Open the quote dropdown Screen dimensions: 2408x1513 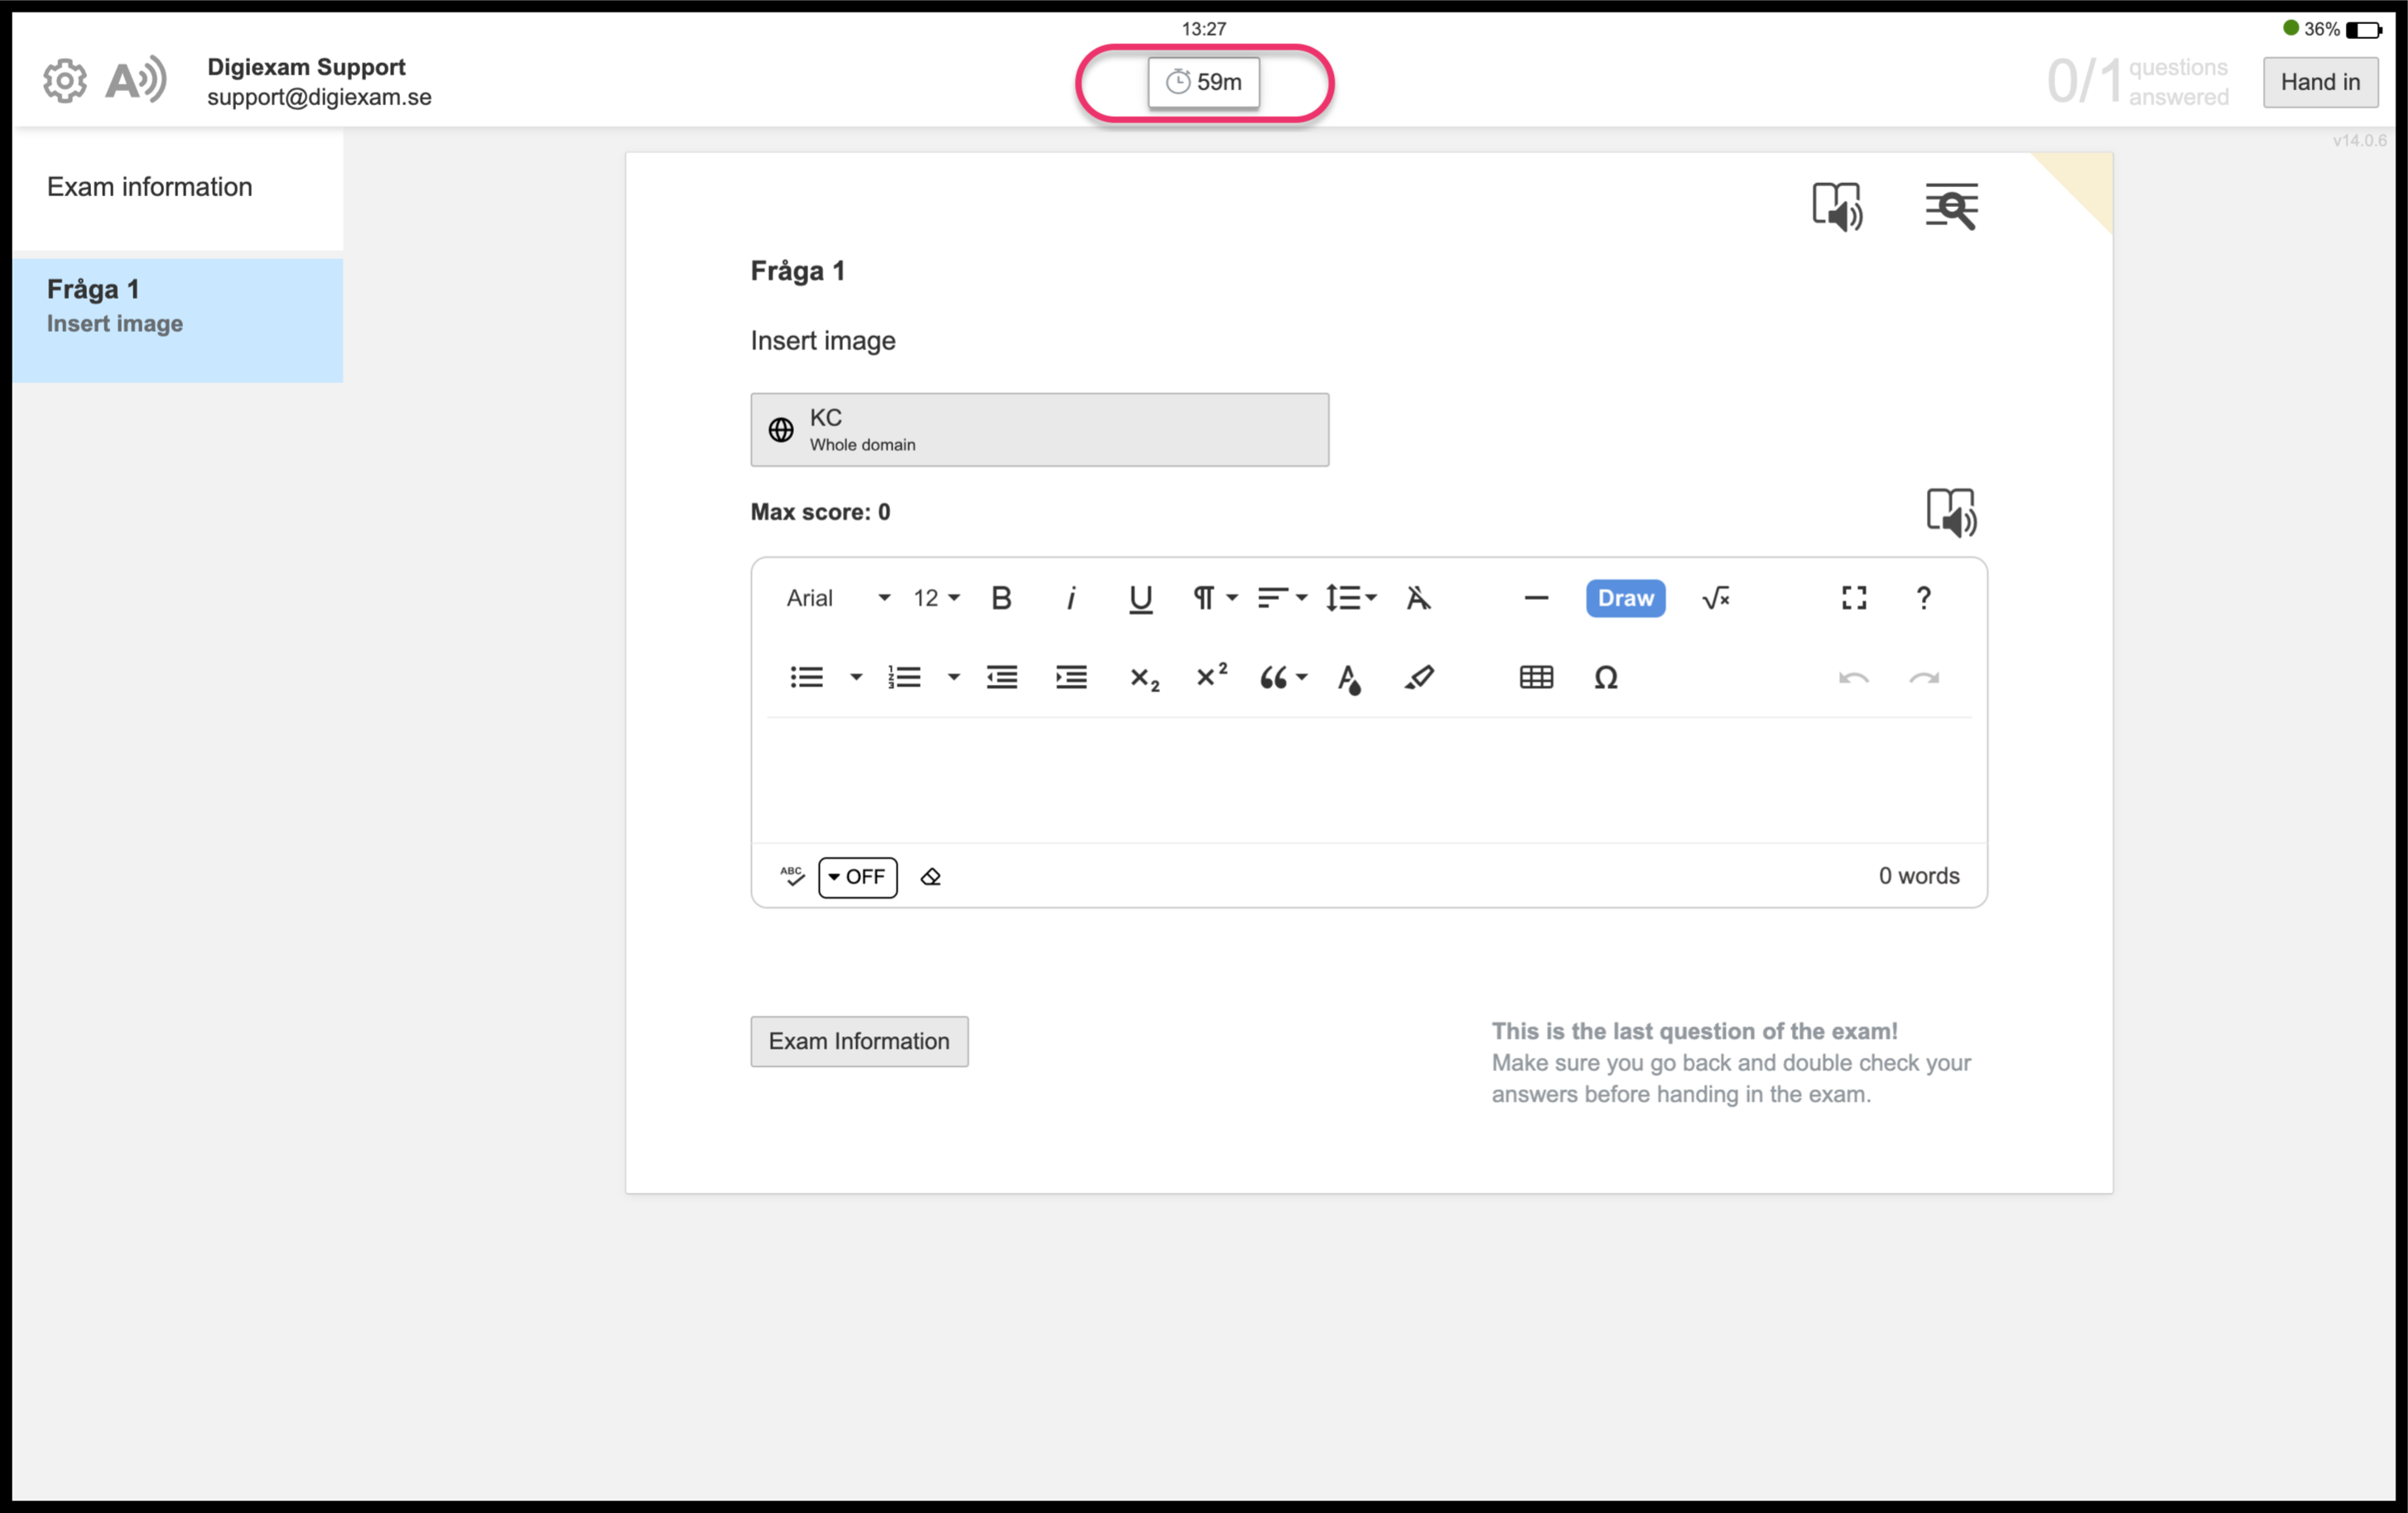[x=1283, y=678]
